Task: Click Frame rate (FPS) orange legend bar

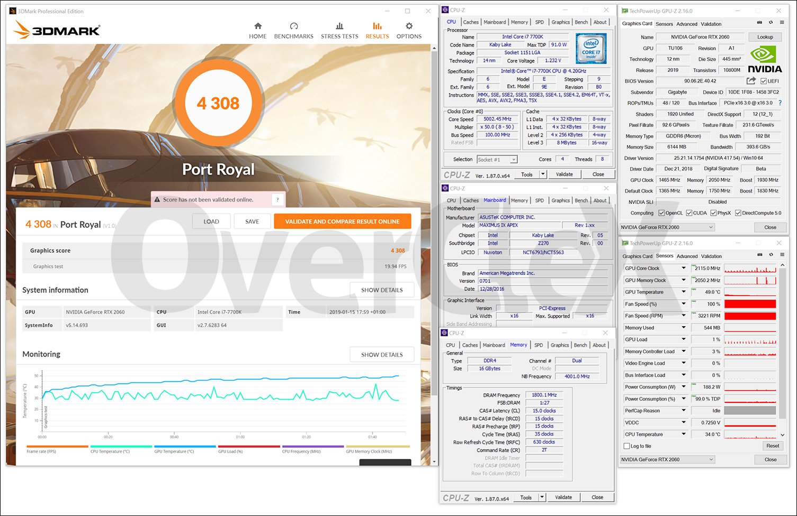Action: pyautogui.click(x=57, y=447)
